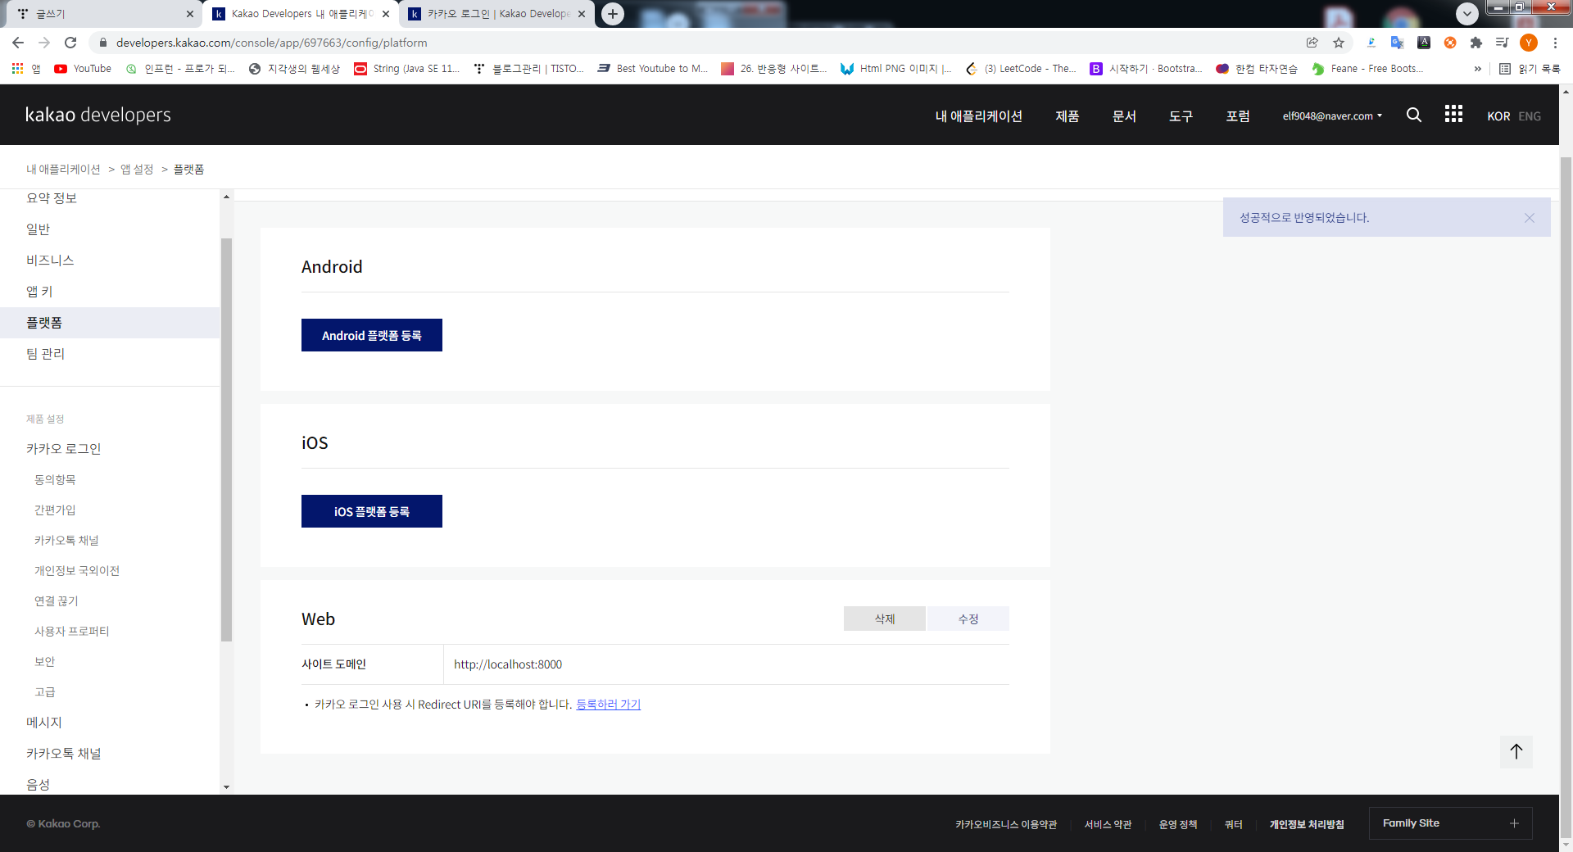Click the Google Translate extension icon
This screenshot has width=1573, height=852.
click(1398, 43)
